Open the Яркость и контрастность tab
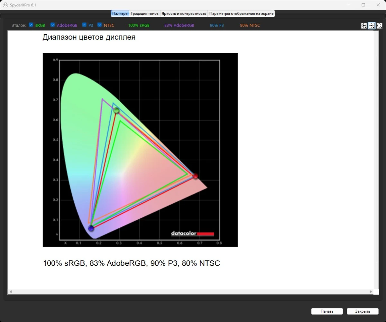386x322 pixels. click(x=184, y=13)
